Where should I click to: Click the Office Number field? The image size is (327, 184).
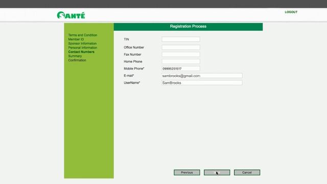[x=181, y=48]
